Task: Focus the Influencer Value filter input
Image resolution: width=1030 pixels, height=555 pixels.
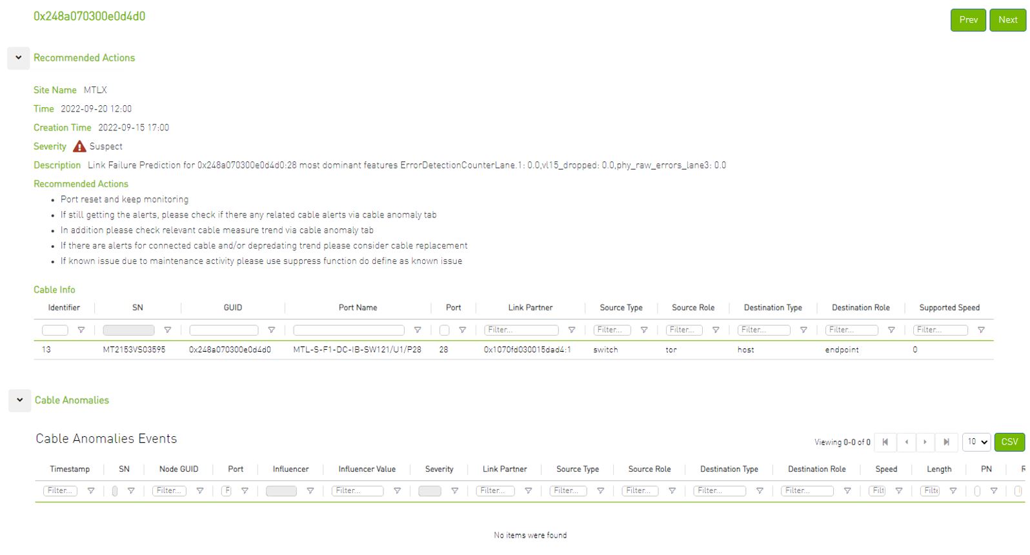Action: (x=358, y=491)
